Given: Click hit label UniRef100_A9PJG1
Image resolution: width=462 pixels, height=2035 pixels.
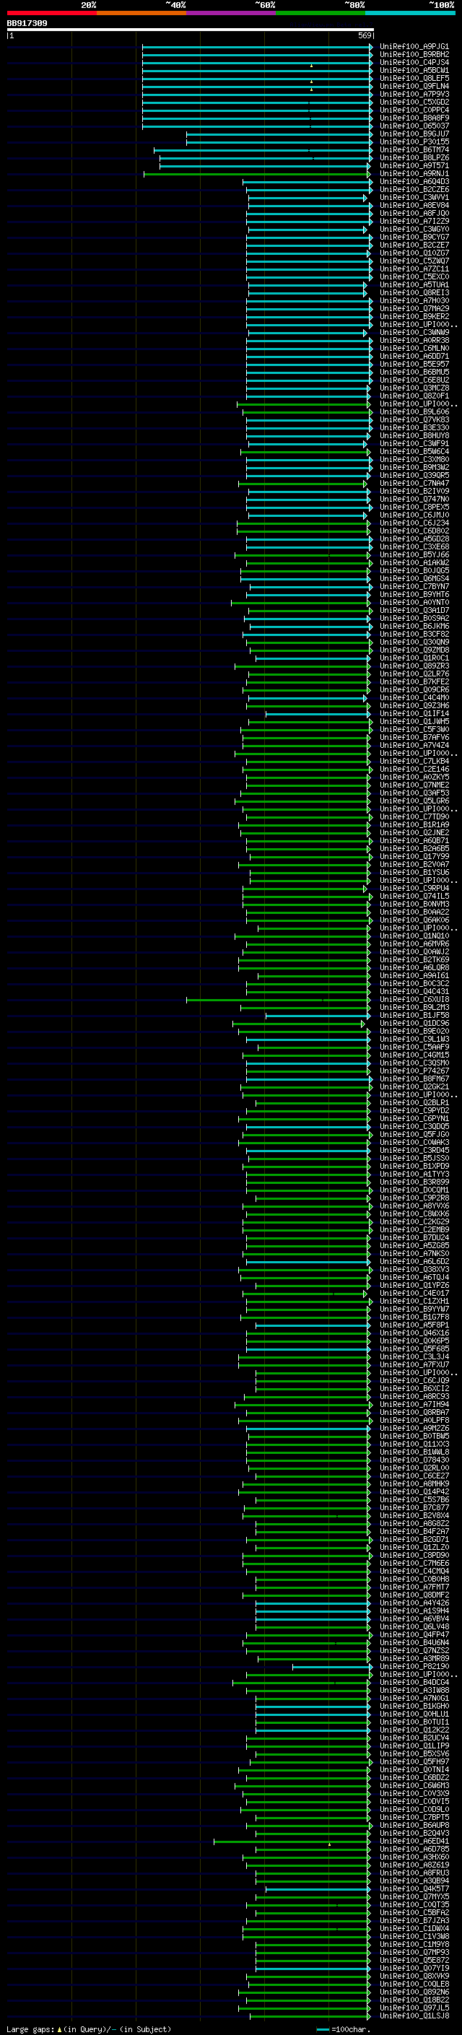Looking at the screenshot, I should coord(414,47).
